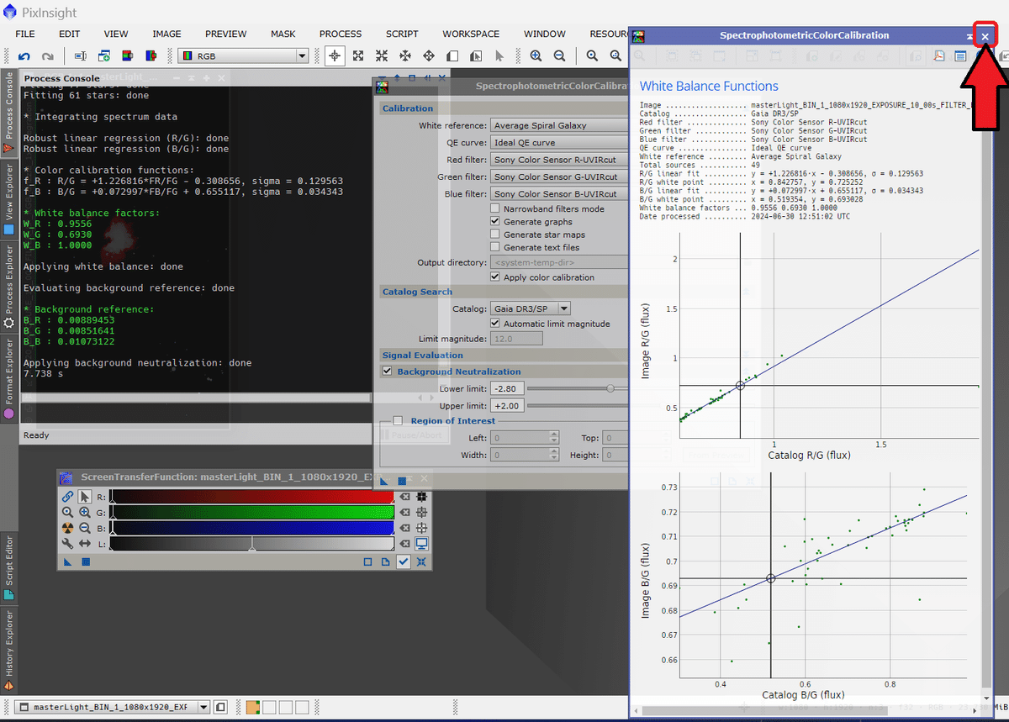The height and width of the screenshot is (722, 1009).
Task: Click the arrow pointer icon in the main toolbar
Action: pyautogui.click(x=499, y=56)
